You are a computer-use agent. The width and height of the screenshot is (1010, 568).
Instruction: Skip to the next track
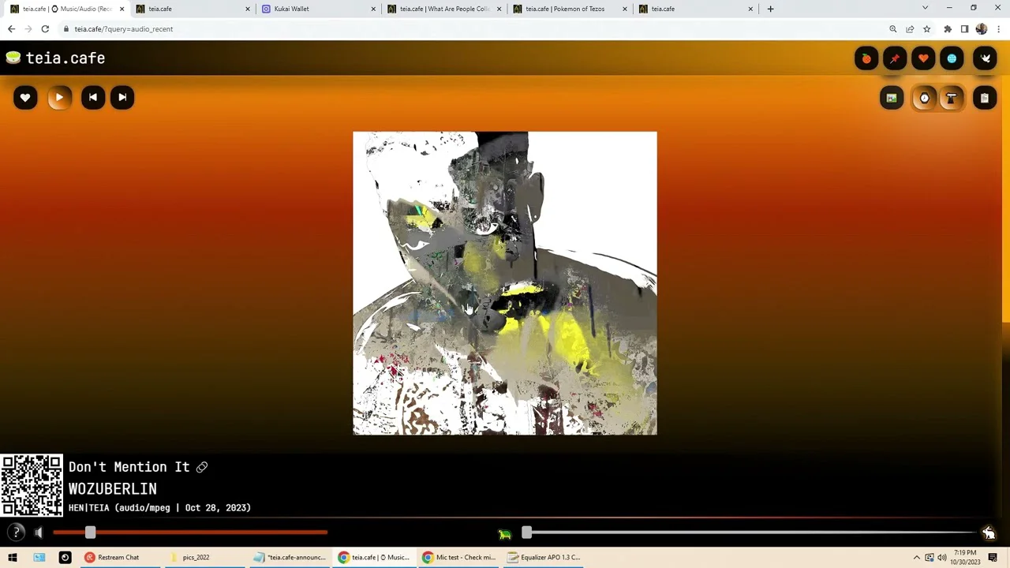122,98
